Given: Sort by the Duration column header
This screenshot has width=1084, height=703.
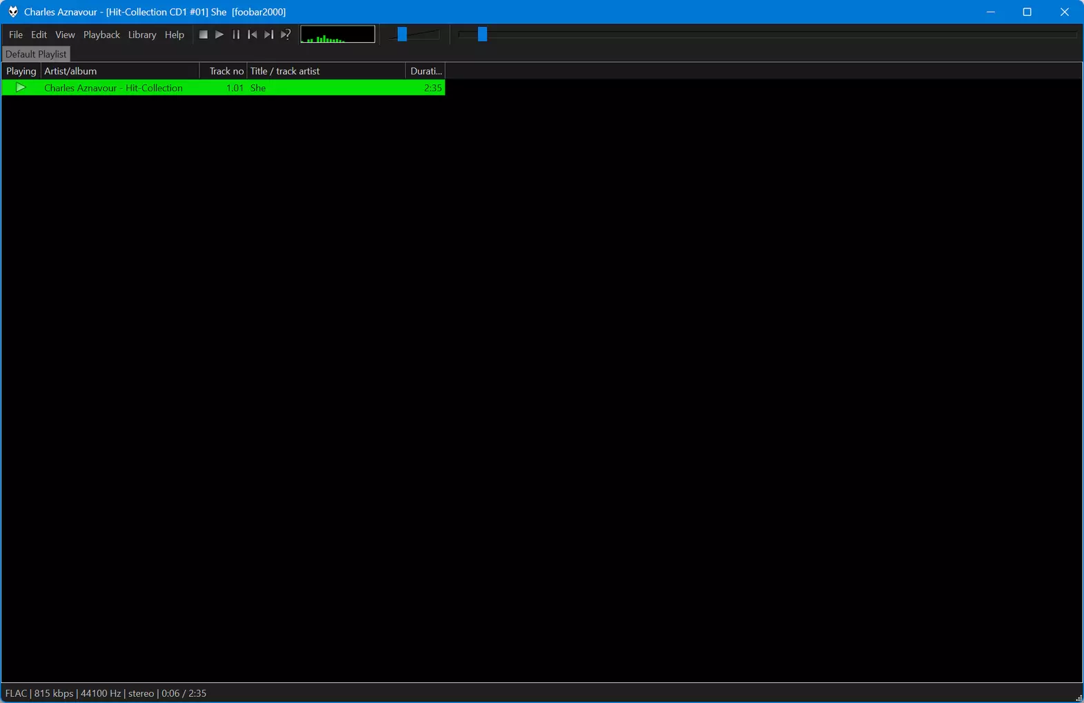Looking at the screenshot, I should click(x=426, y=71).
